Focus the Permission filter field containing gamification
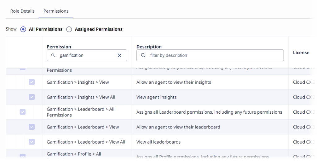The height and width of the screenshot is (164, 317). click(x=87, y=55)
